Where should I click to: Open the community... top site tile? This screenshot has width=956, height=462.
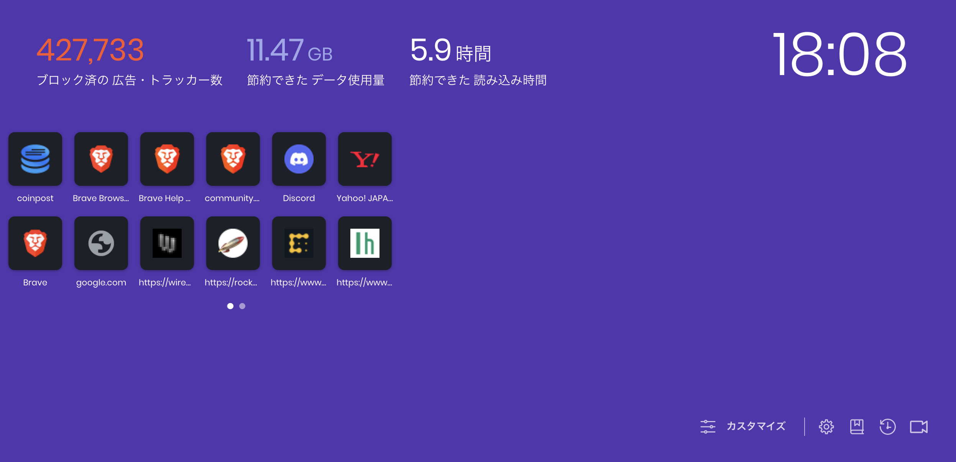(233, 159)
